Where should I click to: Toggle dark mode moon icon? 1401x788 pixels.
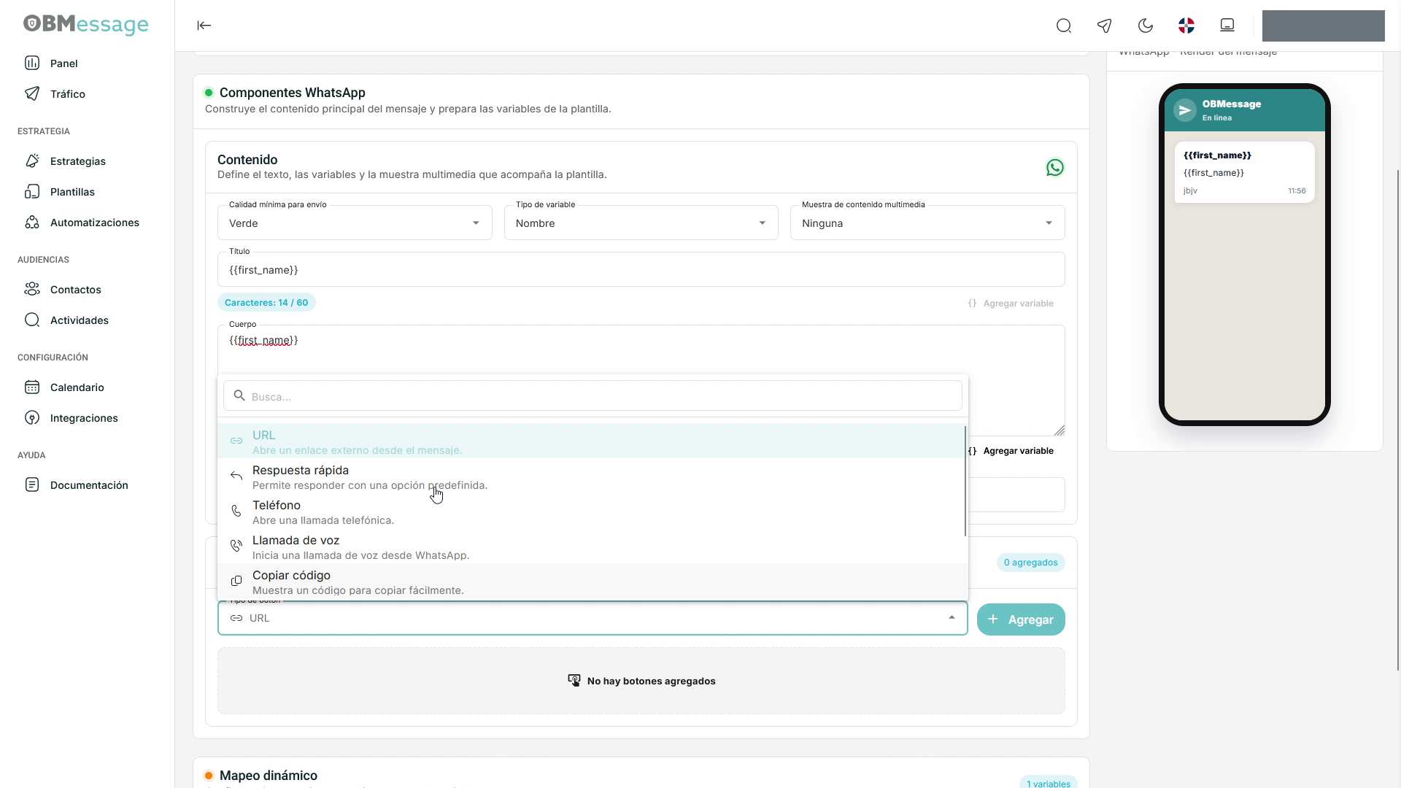pyautogui.click(x=1146, y=26)
